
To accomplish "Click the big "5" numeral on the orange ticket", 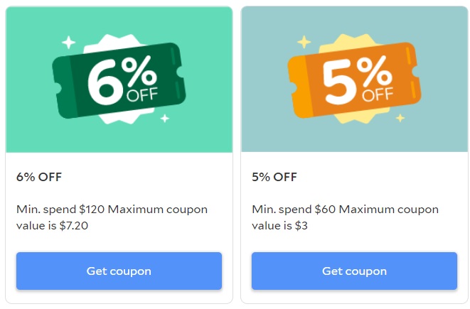I will [340, 82].
